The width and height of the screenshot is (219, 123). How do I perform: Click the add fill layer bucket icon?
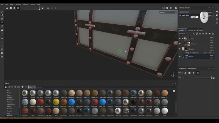pyautogui.click(x=203, y=34)
